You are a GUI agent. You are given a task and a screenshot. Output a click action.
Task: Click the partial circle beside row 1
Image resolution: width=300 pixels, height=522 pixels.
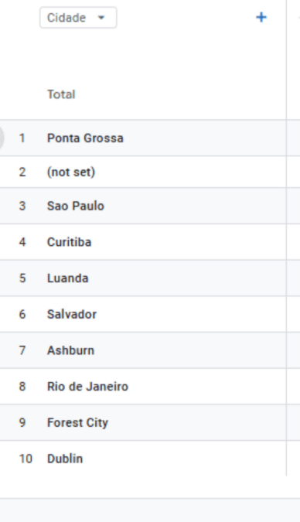click(2, 138)
